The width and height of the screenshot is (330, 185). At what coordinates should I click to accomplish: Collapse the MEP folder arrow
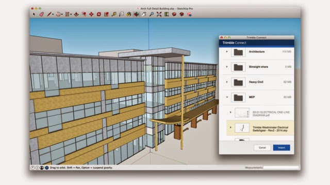coord(227,97)
